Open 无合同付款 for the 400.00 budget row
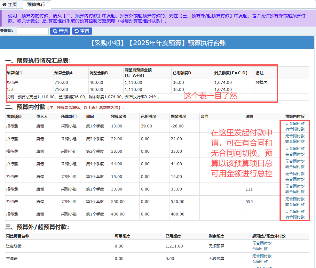 [295, 211]
